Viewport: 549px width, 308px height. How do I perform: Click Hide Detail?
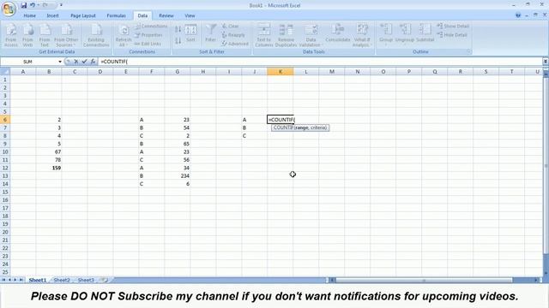tap(452, 35)
